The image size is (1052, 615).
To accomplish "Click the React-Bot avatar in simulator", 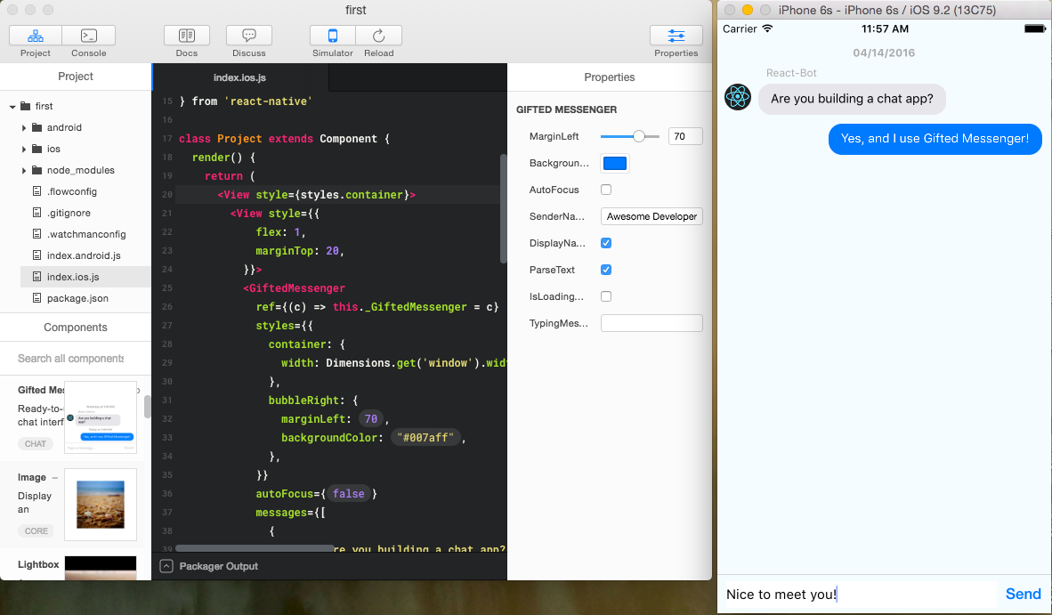I will point(737,98).
